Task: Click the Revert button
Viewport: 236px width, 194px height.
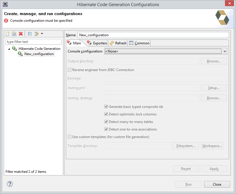Action: click(x=186, y=168)
